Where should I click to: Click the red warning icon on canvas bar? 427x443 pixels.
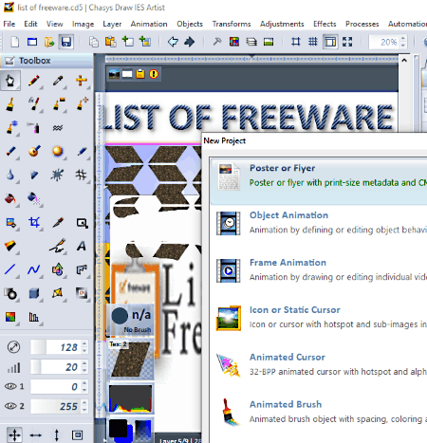[x=154, y=74]
